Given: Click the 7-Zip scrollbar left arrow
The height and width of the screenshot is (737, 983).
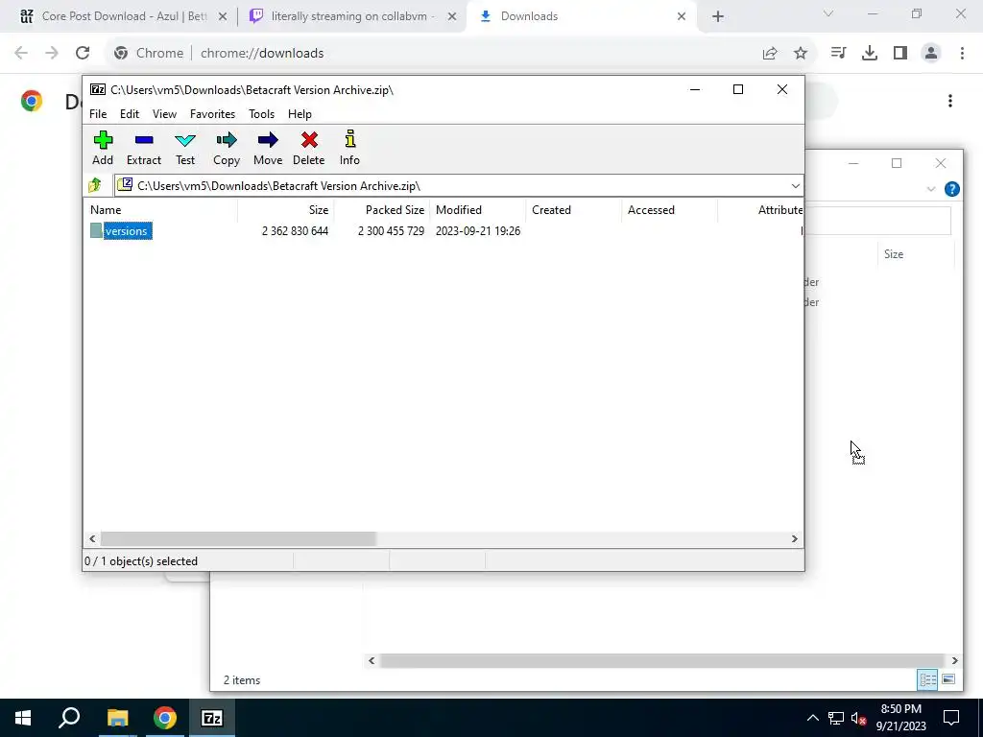Looking at the screenshot, I should [92, 538].
